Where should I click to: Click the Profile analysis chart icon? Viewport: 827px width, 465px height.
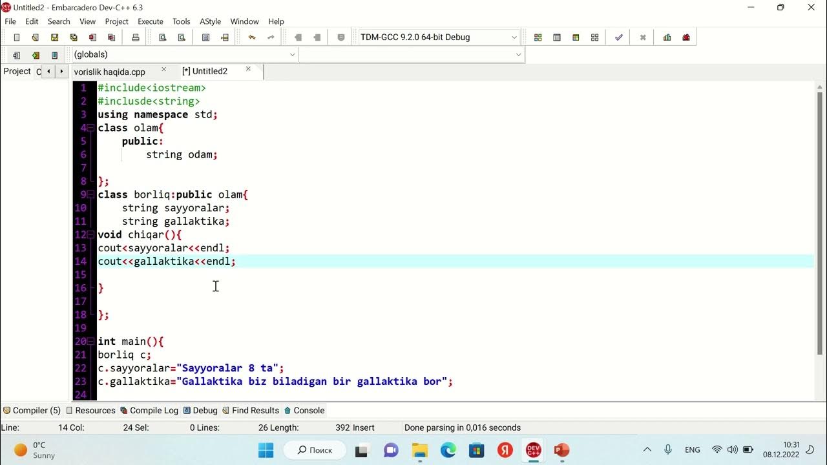pos(667,37)
